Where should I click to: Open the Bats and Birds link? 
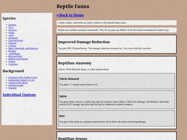pyautogui.click(x=15, y=56)
